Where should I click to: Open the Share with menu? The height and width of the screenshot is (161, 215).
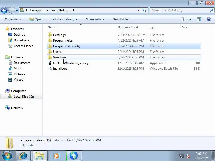(95, 19)
